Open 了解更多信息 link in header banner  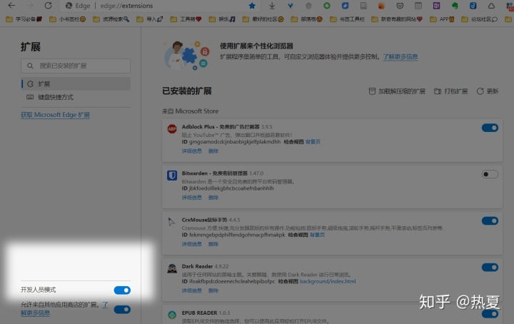coord(400,56)
